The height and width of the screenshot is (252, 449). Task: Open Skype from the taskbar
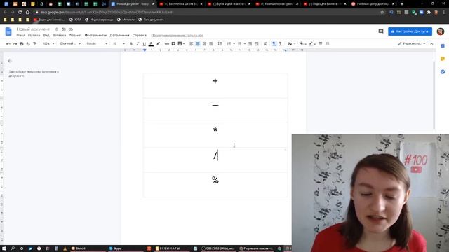pos(115,248)
